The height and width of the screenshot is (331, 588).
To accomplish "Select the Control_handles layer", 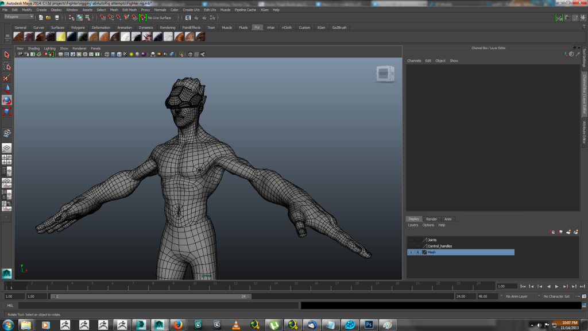I will point(441,245).
